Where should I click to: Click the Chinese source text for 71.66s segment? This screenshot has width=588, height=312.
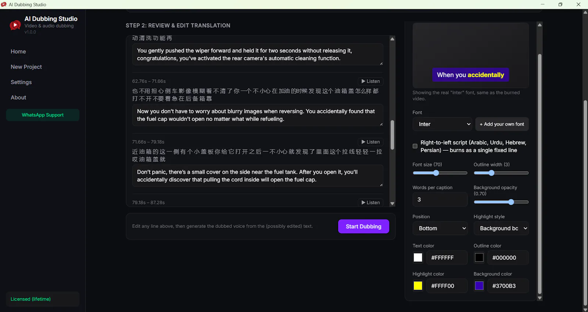click(257, 155)
